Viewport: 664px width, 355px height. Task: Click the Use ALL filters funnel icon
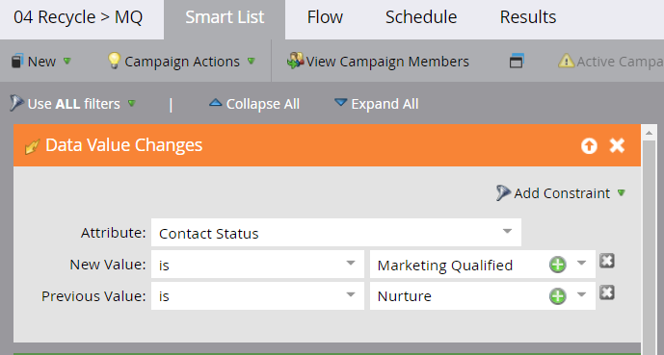click(16, 103)
